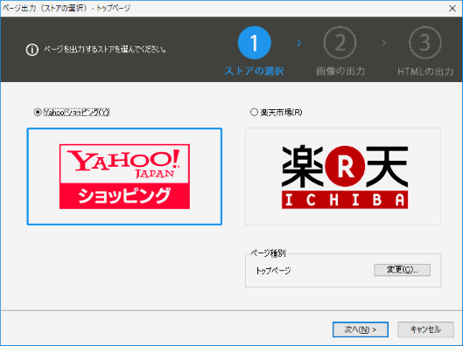The height and width of the screenshot is (346, 463).
Task: Click the chevron between steps 1 and 2
Action: point(298,43)
